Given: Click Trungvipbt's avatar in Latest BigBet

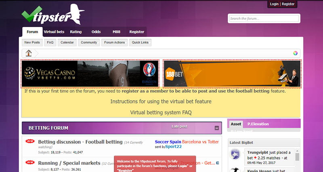Looking at the screenshot, I should [235, 154].
